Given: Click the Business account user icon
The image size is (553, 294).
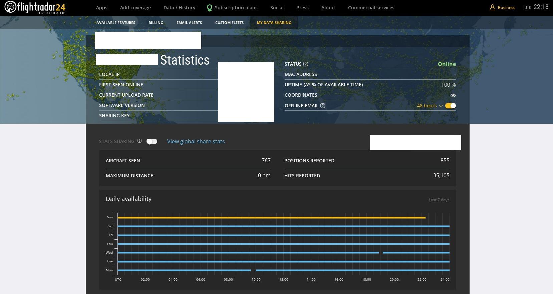Looking at the screenshot, I should click(x=492, y=7).
